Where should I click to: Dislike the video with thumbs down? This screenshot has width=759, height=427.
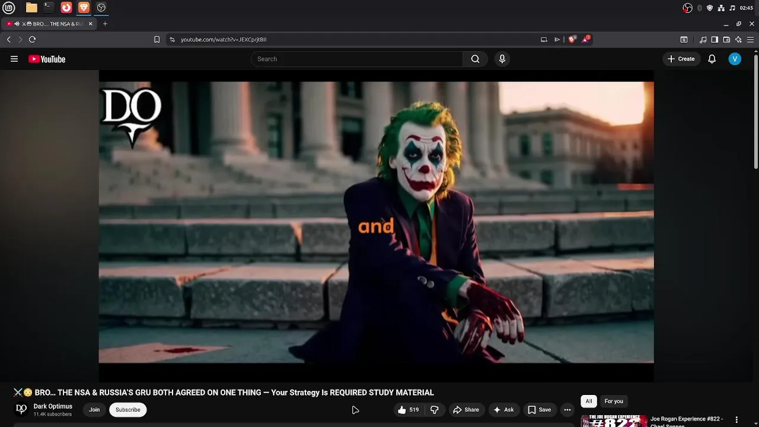[x=435, y=410]
